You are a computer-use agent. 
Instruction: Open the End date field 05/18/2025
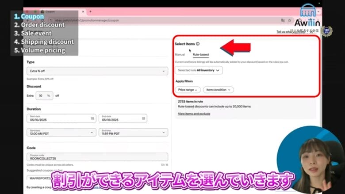pos(123,118)
